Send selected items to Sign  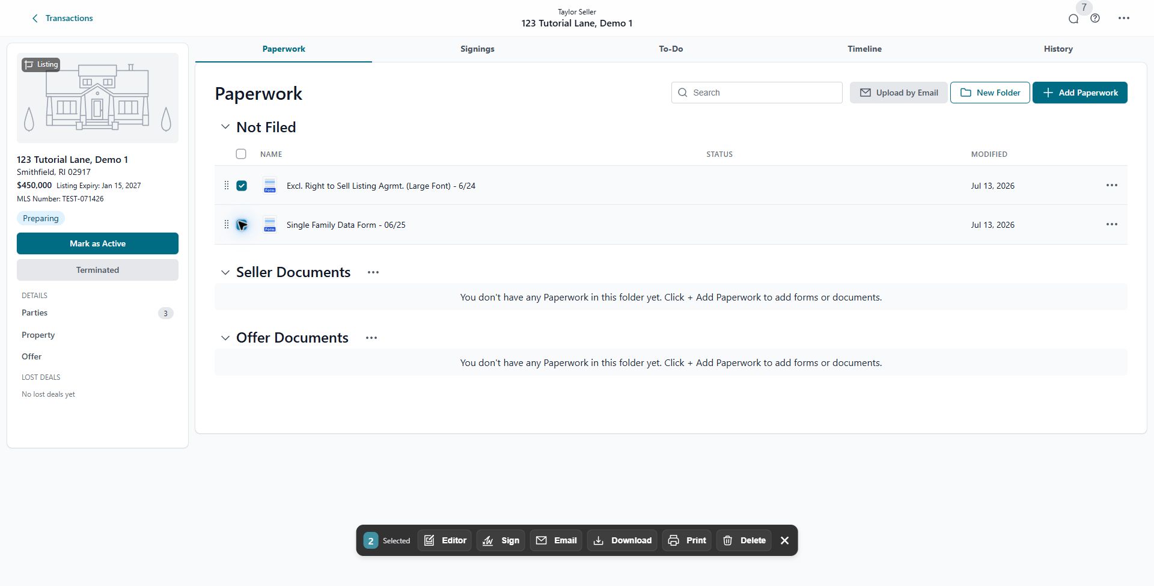pos(501,540)
